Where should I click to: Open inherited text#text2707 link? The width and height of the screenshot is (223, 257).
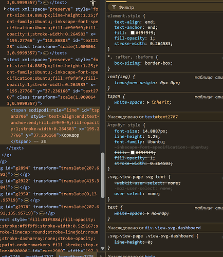[161, 117]
